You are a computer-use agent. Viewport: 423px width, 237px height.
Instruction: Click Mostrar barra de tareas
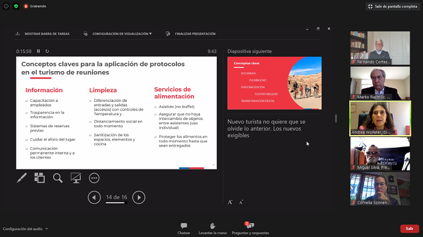(x=43, y=34)
